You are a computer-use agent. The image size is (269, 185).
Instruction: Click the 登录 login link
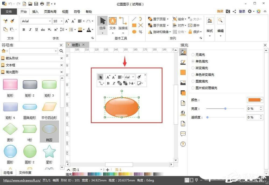tap(242, 12)
